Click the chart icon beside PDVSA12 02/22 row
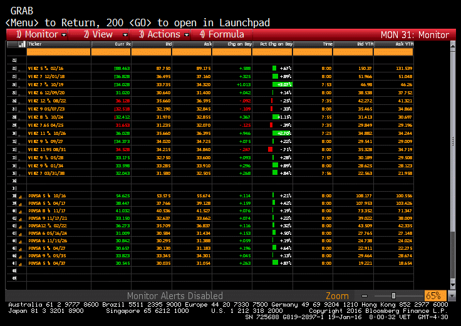 tap(20, 227)
